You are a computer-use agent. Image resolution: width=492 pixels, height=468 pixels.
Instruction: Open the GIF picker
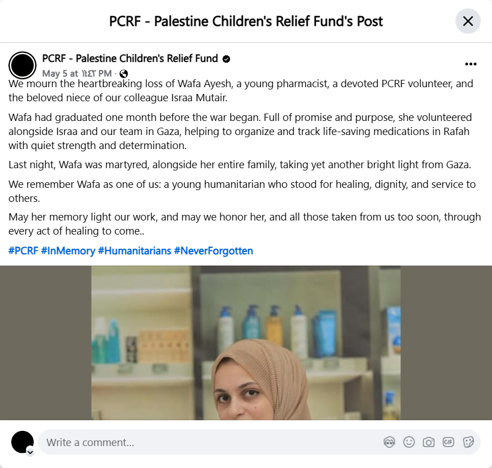tap(448, 442)
